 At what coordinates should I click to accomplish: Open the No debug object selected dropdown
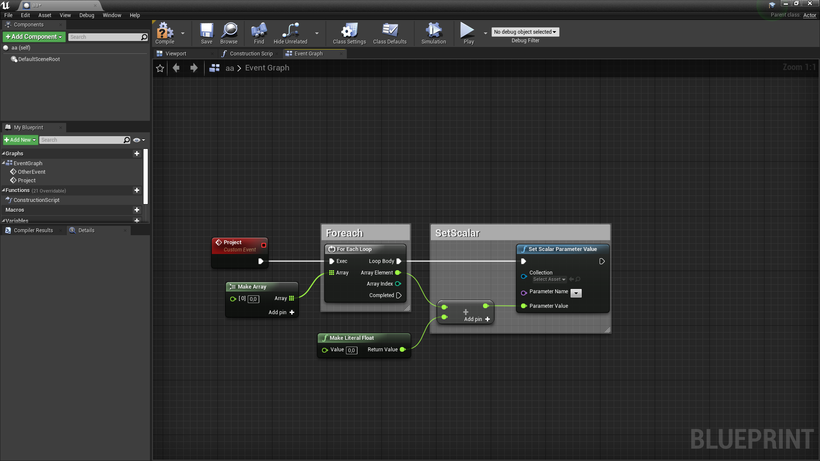(524, 32)
